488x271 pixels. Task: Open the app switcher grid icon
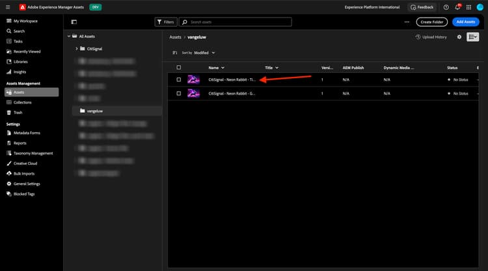pyautogui.click(x=468, y=7)
